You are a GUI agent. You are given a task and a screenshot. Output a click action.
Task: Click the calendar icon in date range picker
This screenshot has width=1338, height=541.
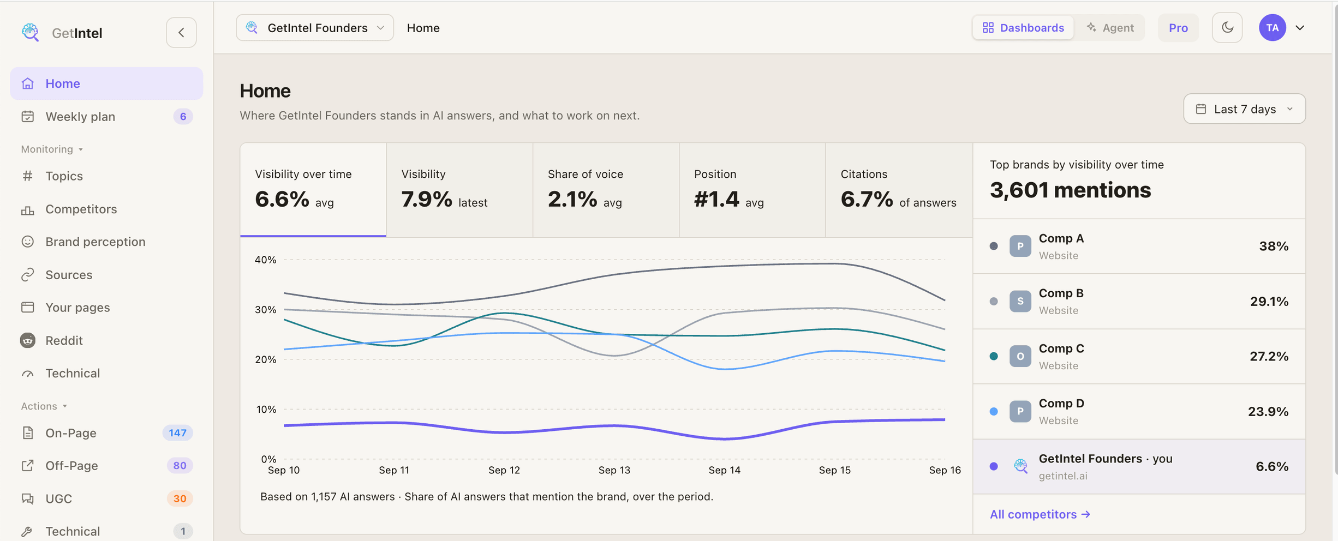click(1201, 109)
